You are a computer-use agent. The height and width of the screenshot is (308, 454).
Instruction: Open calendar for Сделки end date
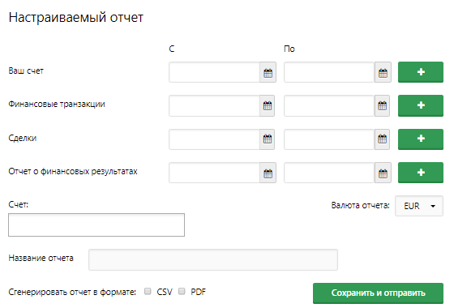click(x=382, y=139)
